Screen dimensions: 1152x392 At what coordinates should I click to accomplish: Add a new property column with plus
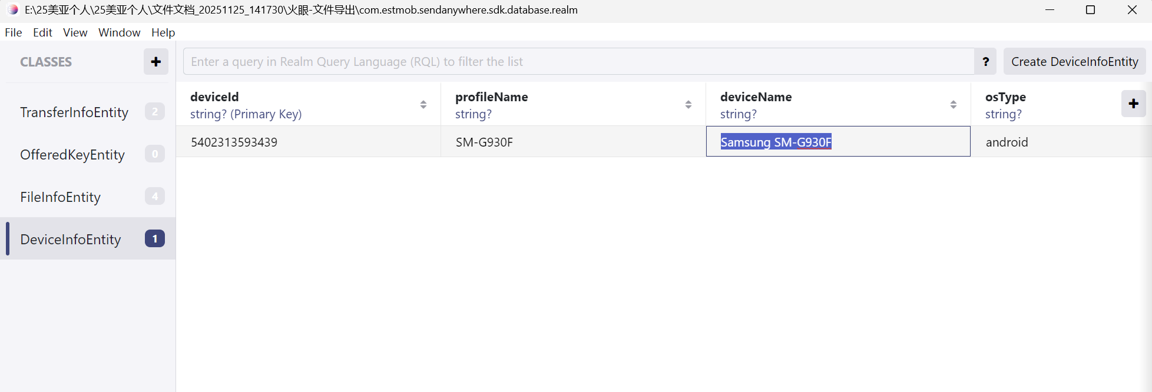coord(1133,104)
